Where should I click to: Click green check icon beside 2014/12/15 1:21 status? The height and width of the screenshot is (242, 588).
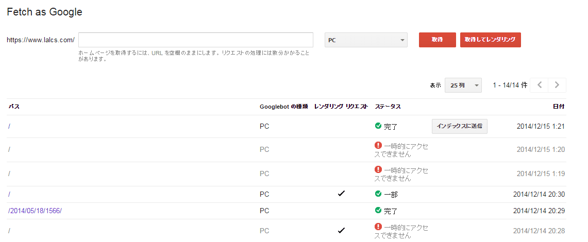[378, 126]
